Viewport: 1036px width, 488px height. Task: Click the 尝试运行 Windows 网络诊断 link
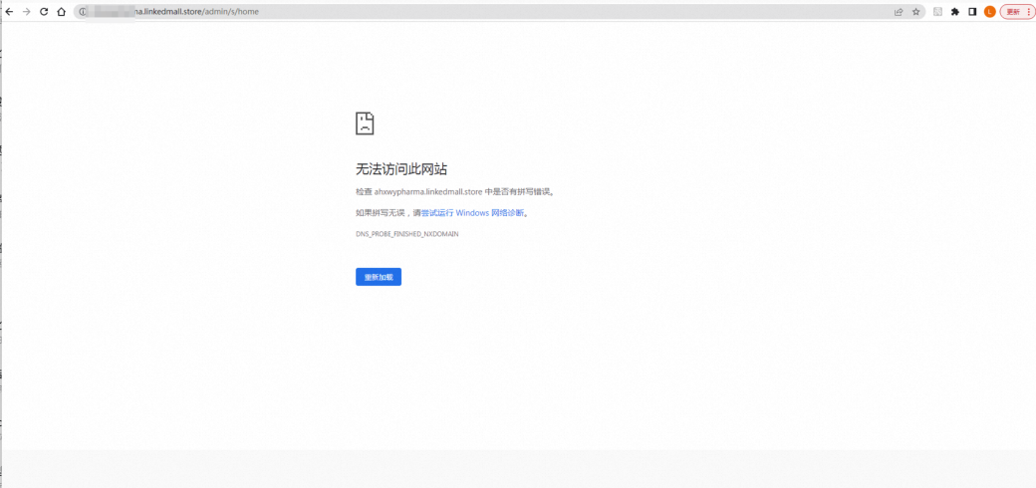tap(472, 213)
